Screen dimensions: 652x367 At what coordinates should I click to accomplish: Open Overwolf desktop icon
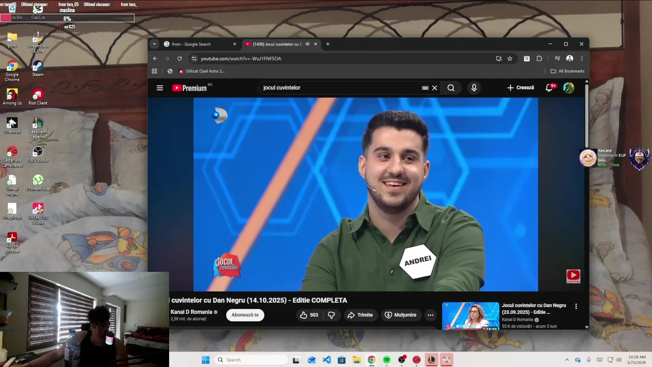point(12,126)
